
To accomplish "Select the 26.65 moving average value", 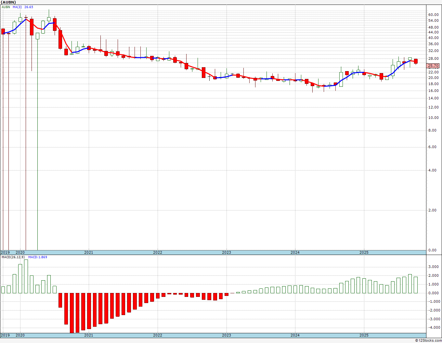I will 29,7.
